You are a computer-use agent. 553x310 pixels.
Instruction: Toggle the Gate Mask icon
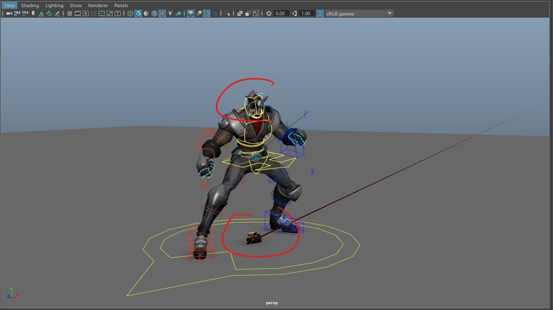tap(94, 13)
